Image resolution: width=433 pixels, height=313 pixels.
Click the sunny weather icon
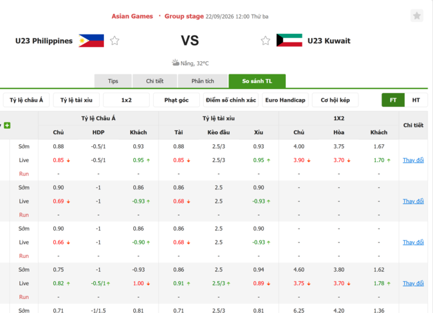pyautogui.click(x=175, y=62)
